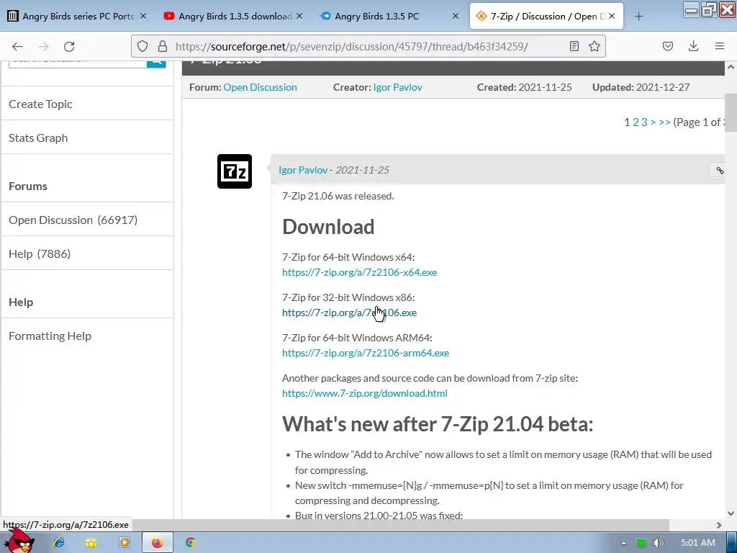Image resolution: width=737 pixels, height=553 pixels.
Task: Click the green network tray icon
Action: point(641,543)
